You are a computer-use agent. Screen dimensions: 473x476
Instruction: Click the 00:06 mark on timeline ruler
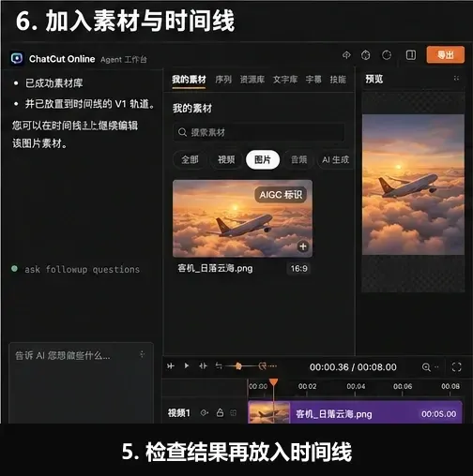coord(403,386)
